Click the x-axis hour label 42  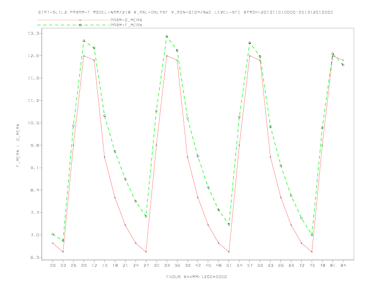(198, 265)
